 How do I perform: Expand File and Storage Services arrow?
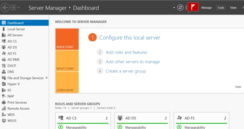(x=47, y=78)
